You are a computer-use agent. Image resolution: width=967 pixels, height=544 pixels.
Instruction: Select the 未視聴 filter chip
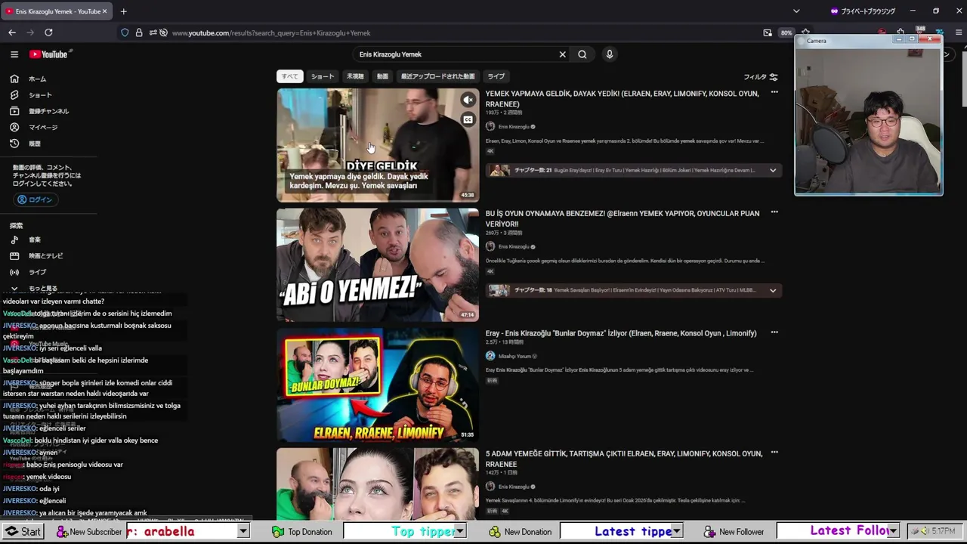tap(355, 76)
